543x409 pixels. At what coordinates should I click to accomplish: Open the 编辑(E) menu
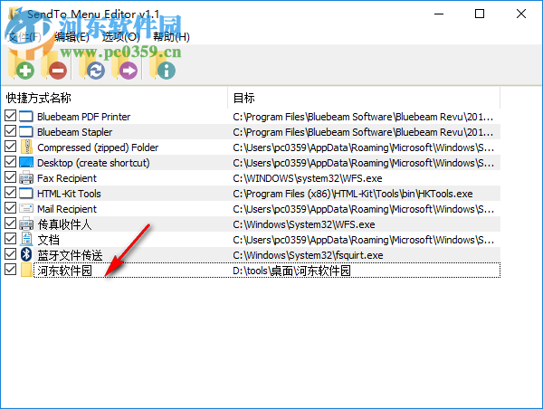coord(71,36)
